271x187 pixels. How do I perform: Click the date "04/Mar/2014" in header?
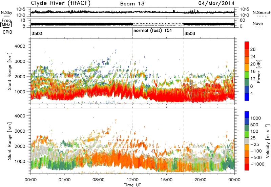click(216, 3)
